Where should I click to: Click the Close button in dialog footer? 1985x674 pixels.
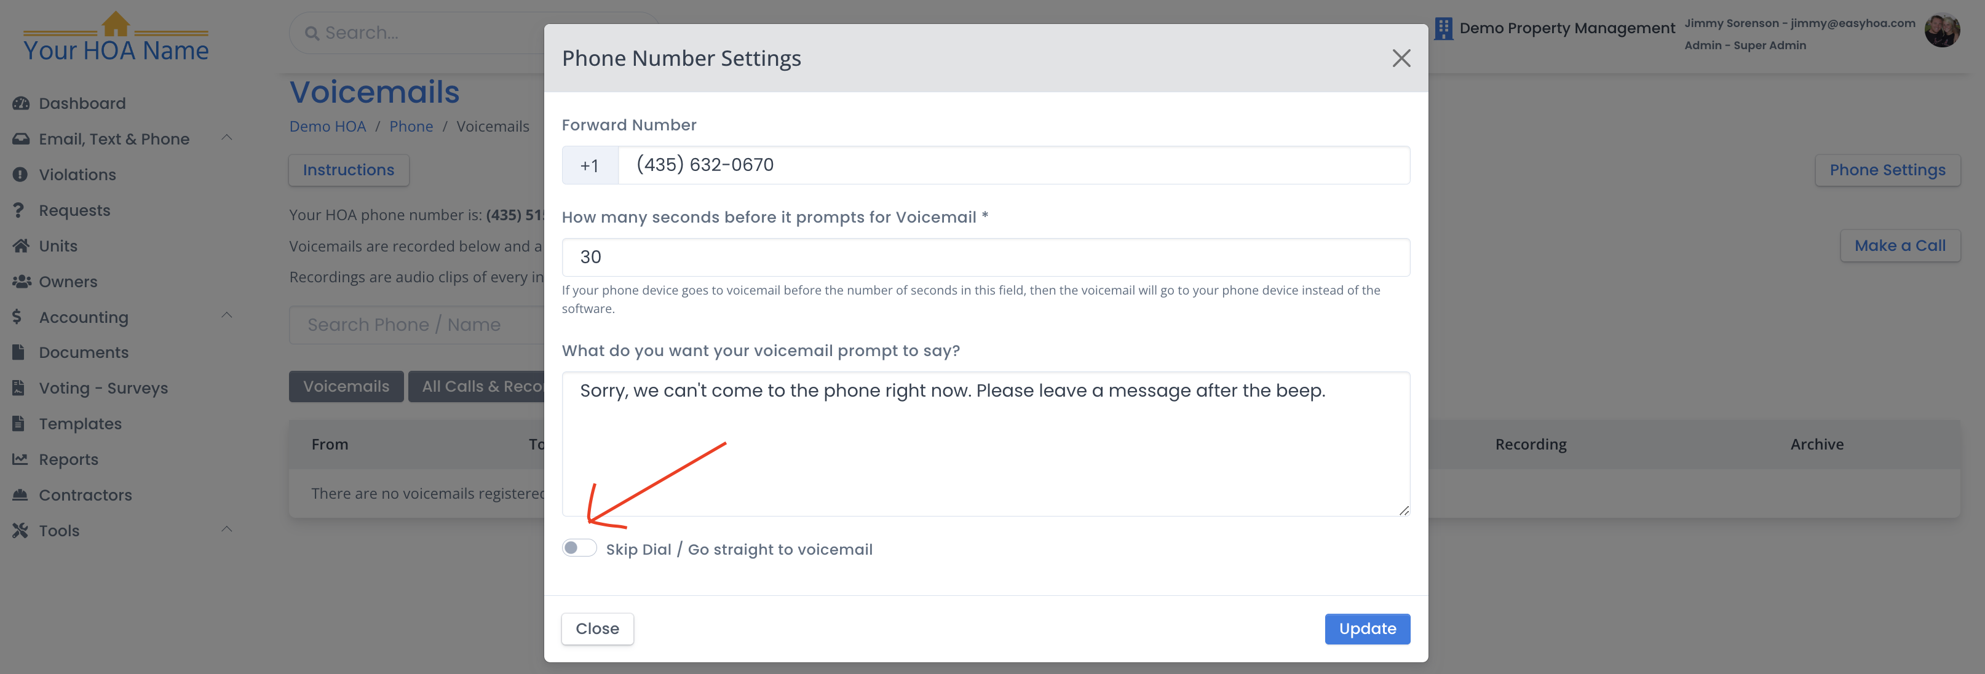(x=597, y=629)
